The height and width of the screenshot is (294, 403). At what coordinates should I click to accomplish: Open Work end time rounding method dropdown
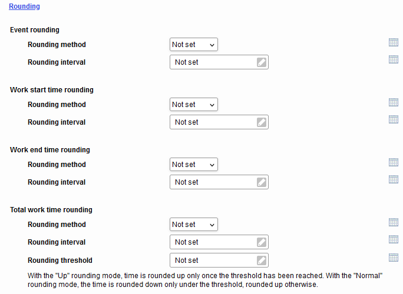[x=193, y=165]
